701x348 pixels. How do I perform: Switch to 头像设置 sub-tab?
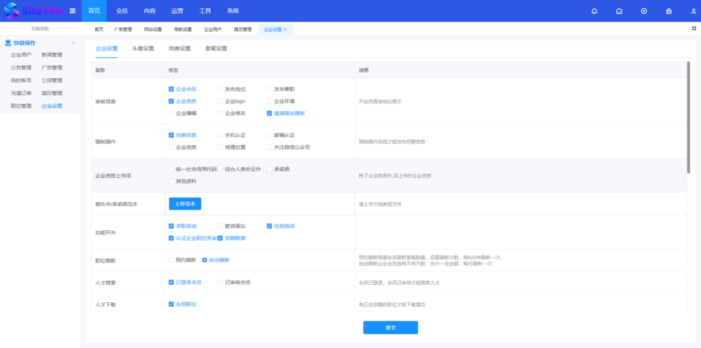[x=143, y=49]
